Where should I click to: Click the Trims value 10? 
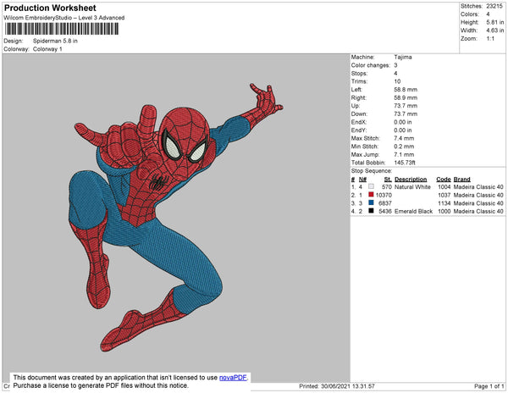398,81
